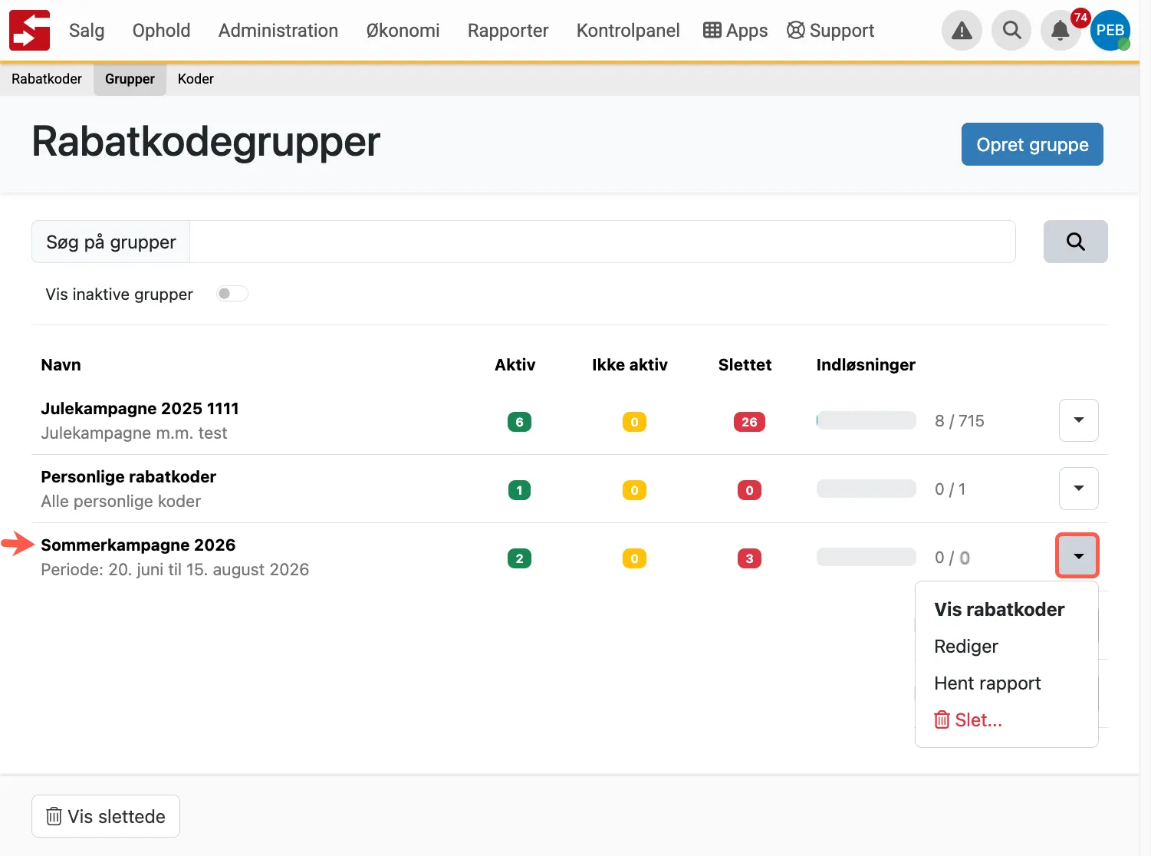
Task: Focus the Søg på grupper search field
Action: [602, 242]
